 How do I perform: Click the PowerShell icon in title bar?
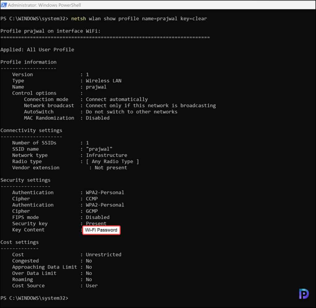pos(4,5)
